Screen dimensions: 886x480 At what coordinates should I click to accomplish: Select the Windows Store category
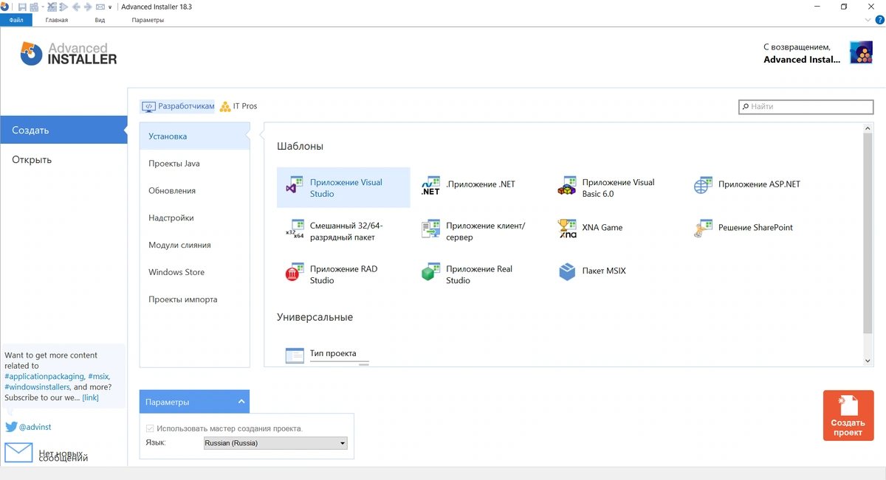[195, 272]
